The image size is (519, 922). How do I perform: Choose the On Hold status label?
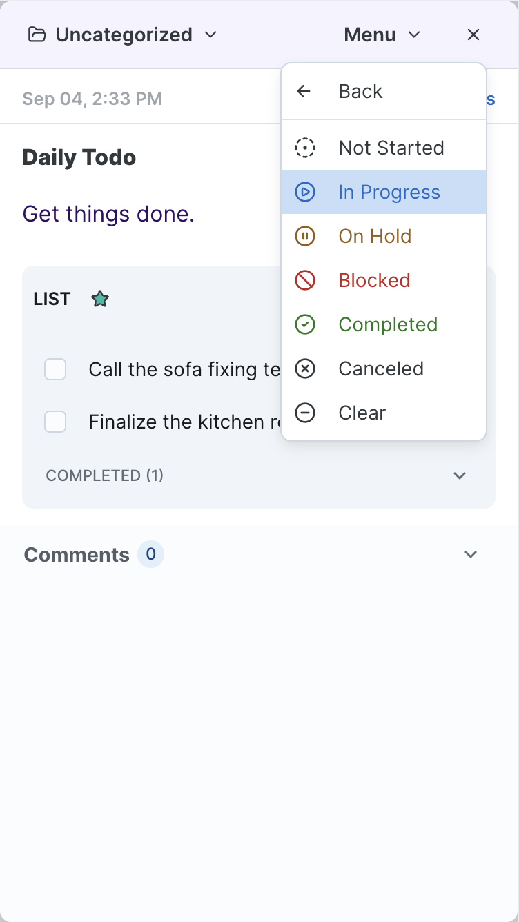pos(375,236)
